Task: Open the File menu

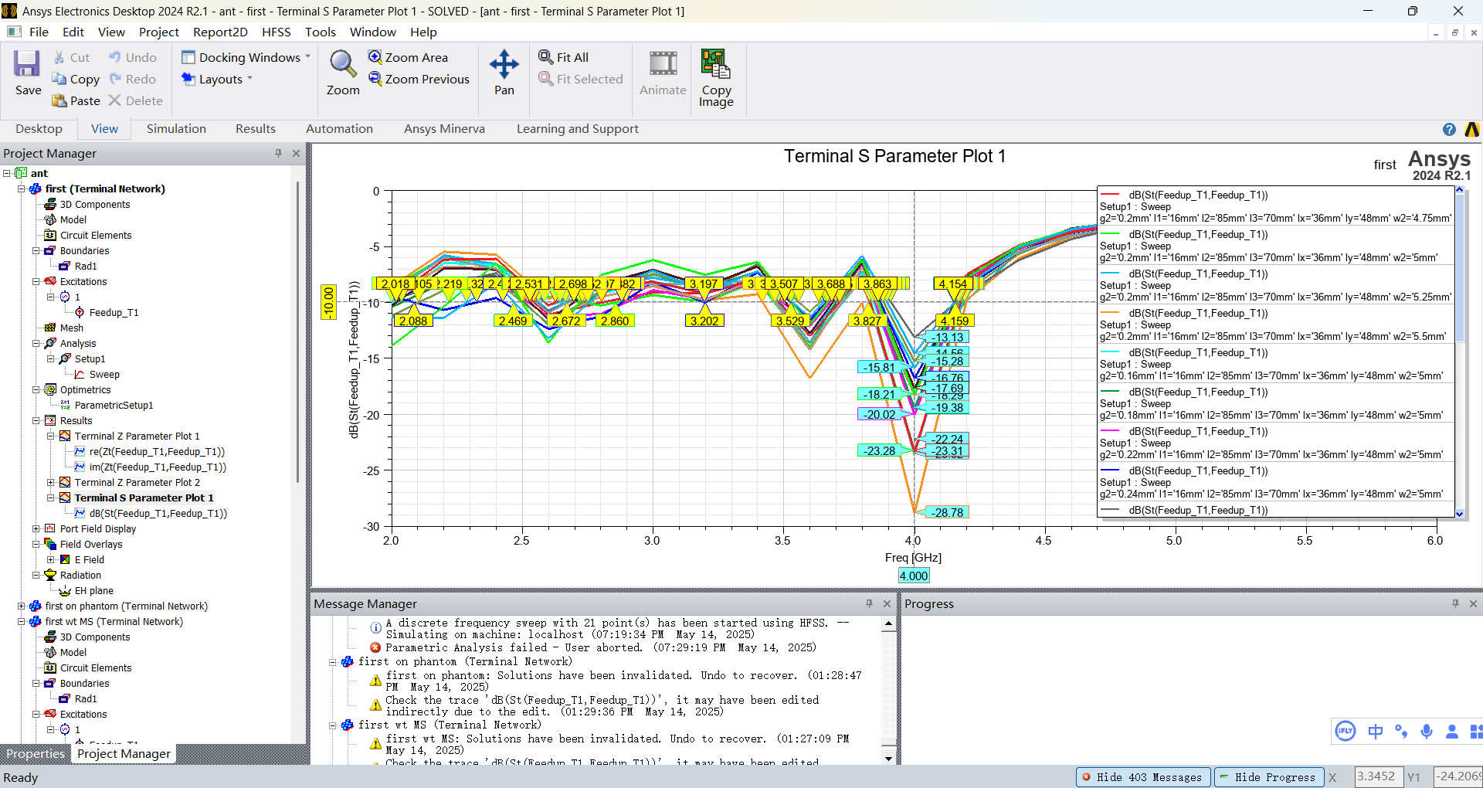Action: click(x=39, y=32)
